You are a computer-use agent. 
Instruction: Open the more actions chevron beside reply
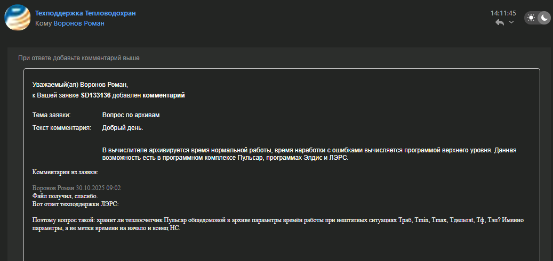(511, 22)
